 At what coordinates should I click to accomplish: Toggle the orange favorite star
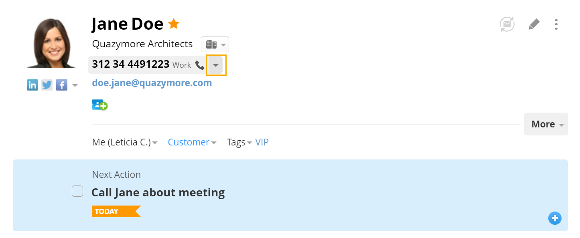click(174, 24)
